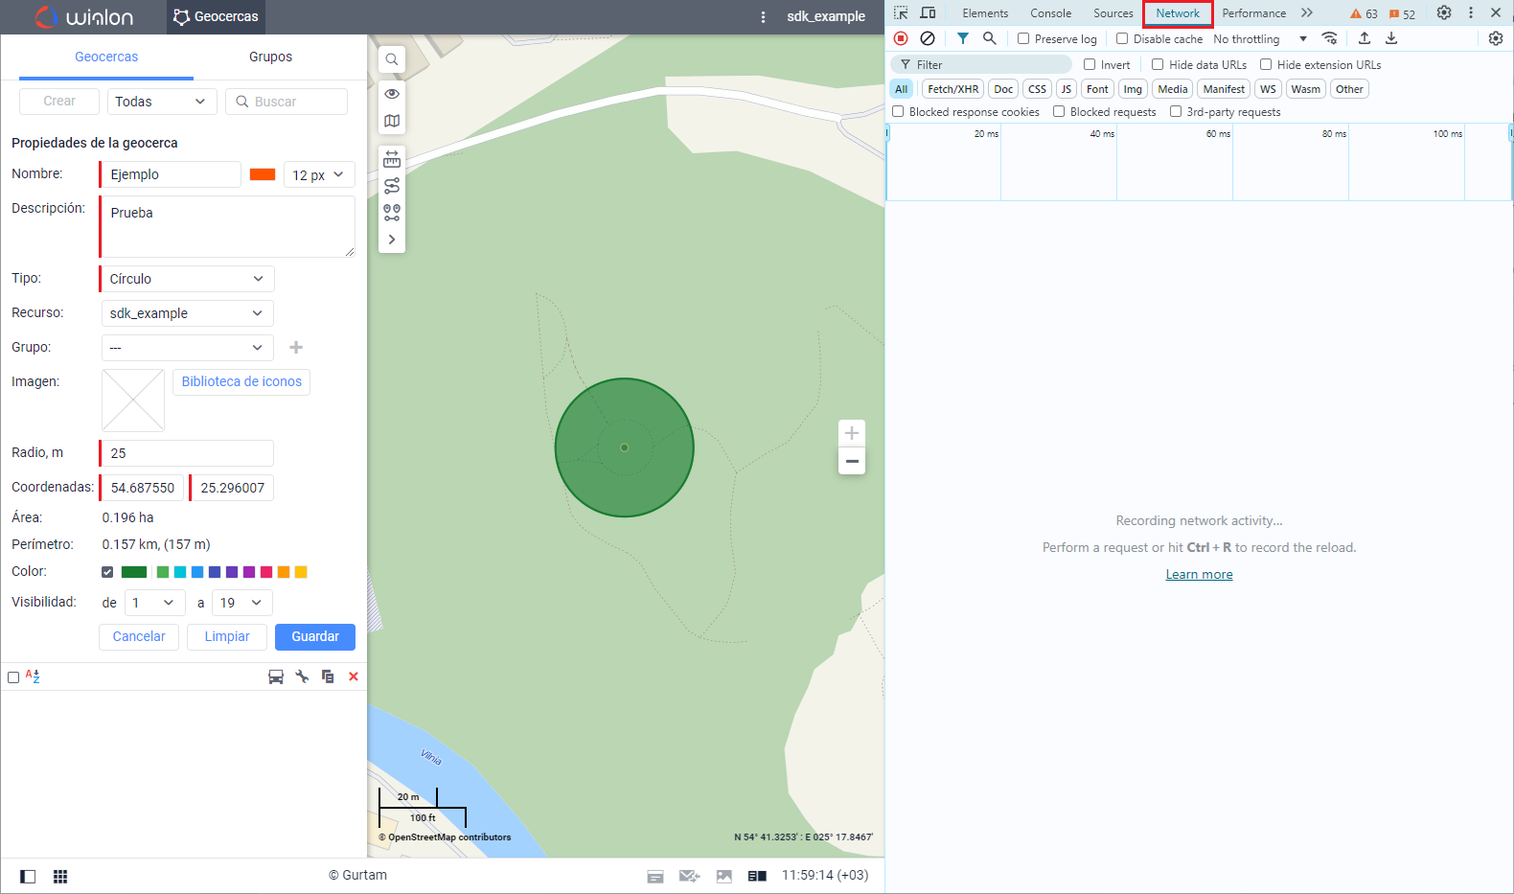Toggle the visible layers eye icon
Viewport: 1514px width, 894px height.
pyautogui.click(x=392, y=94)
